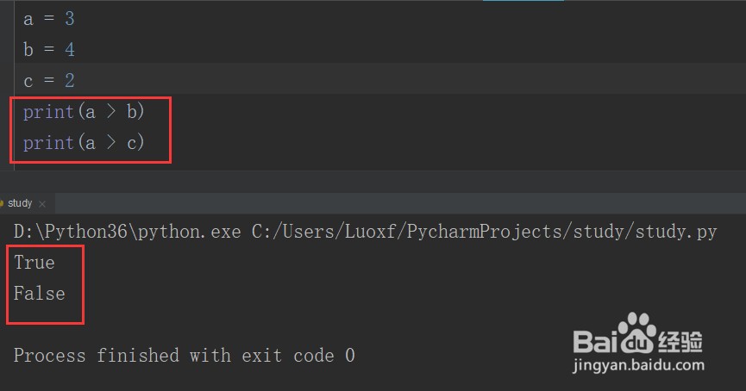Click the Python icon on study tab
This screenshot has width=746, height=391.
click(x=2, y=203)
